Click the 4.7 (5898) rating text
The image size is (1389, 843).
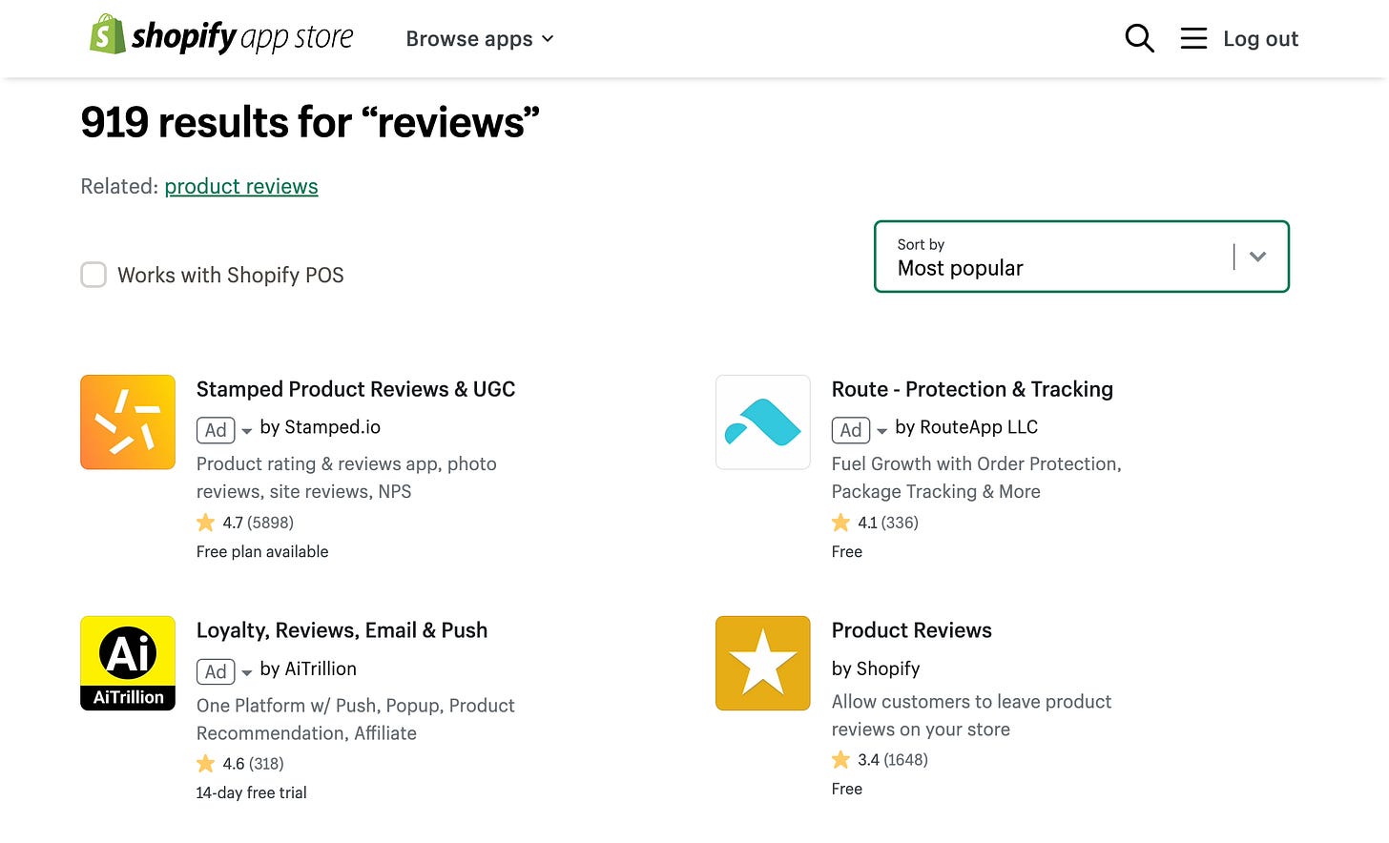[x=258, y=523]
